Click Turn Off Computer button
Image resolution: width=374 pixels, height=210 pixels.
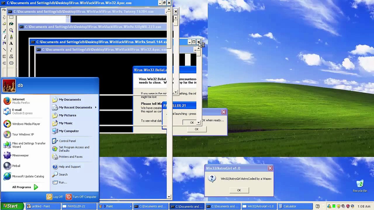(81, 197)
